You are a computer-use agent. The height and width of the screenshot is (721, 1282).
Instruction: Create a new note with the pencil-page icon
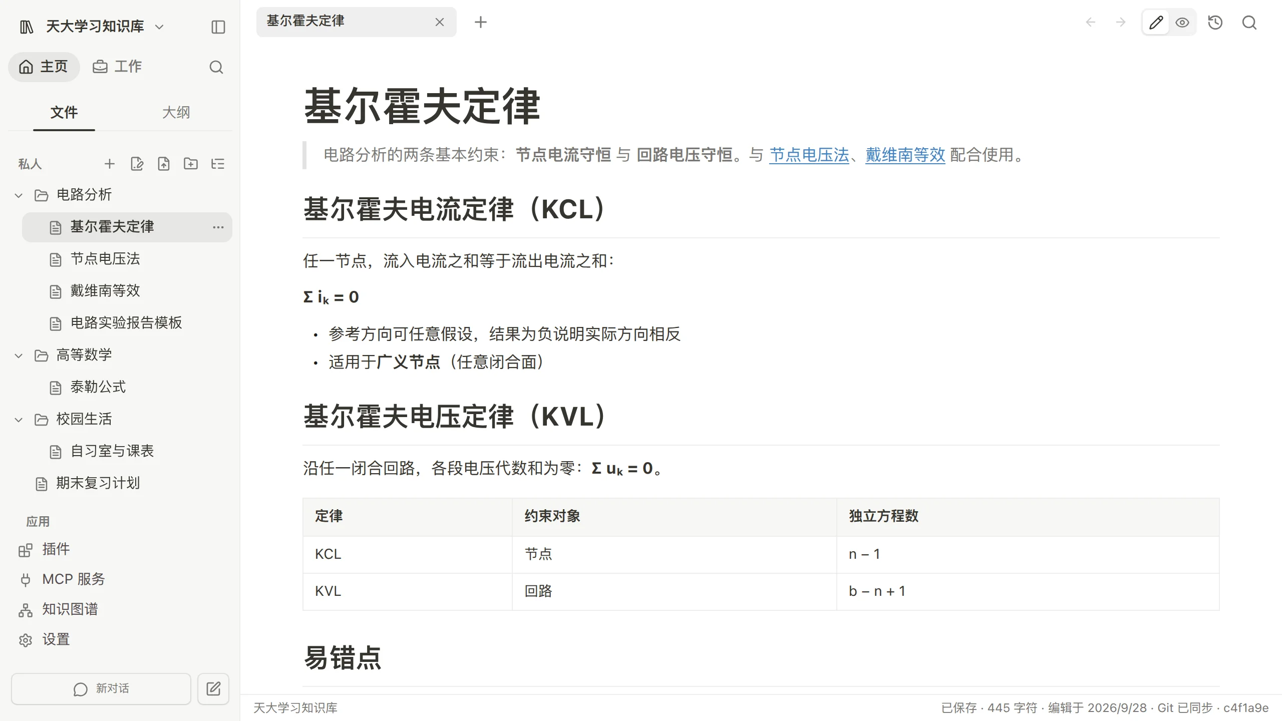[x=137, y=164]
